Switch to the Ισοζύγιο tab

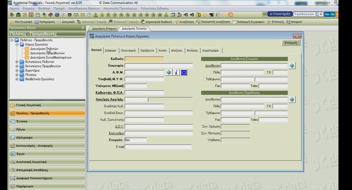coord(176,50)
